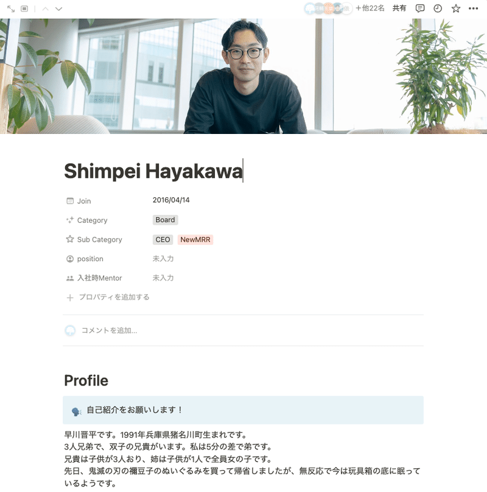Select the Board category tag
The width and height of the screenshot is (487, 492).
pyautogui.click(x=166, y=220)
